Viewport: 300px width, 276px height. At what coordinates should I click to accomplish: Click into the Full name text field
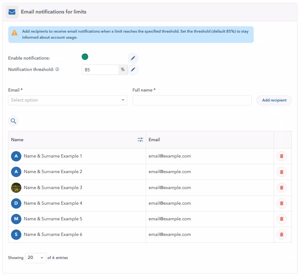coord(192,100)
